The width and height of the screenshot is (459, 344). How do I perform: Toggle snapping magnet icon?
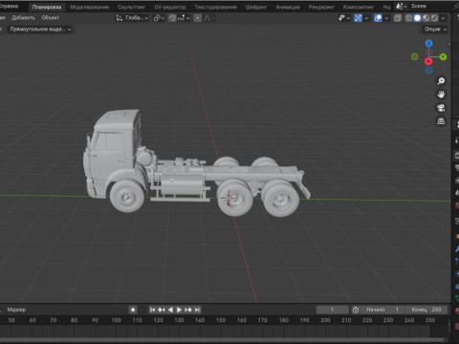click(x=172, y=18)
